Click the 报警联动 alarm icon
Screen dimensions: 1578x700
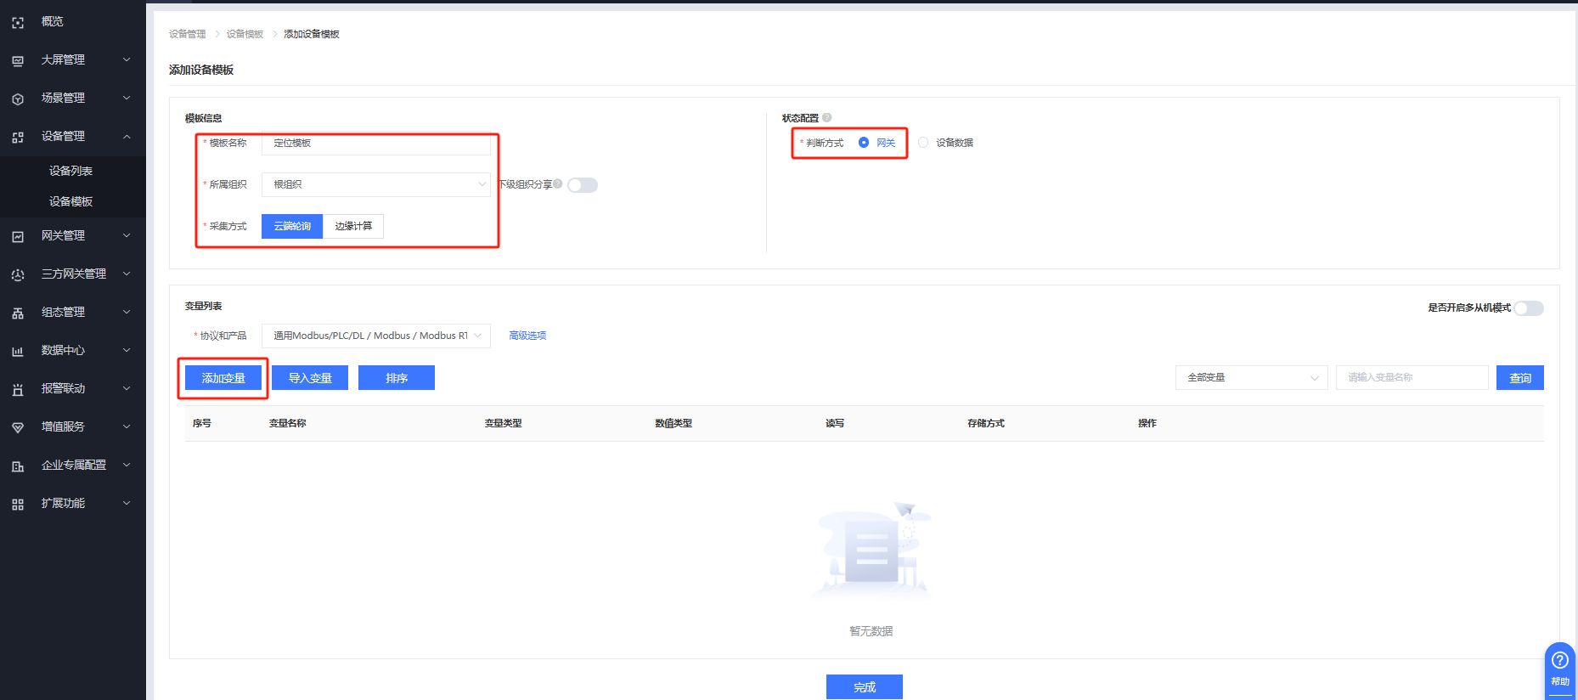click(x=18, y=390)
